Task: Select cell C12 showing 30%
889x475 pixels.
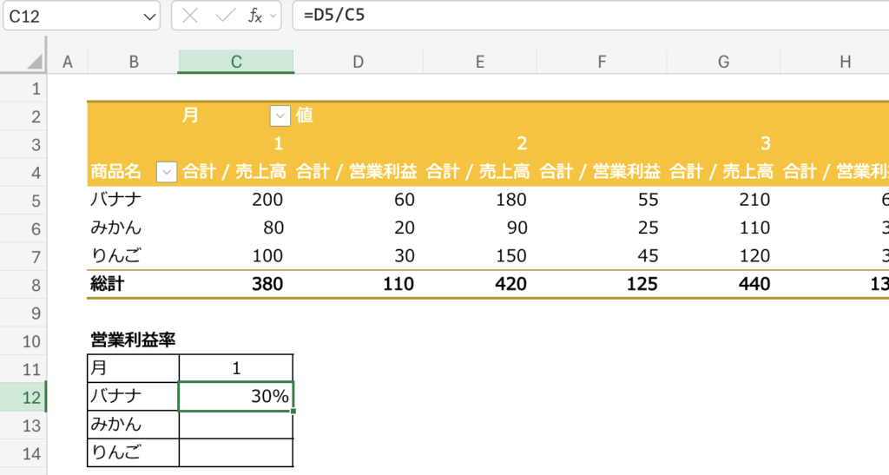Action: click(x=236, y=396)
